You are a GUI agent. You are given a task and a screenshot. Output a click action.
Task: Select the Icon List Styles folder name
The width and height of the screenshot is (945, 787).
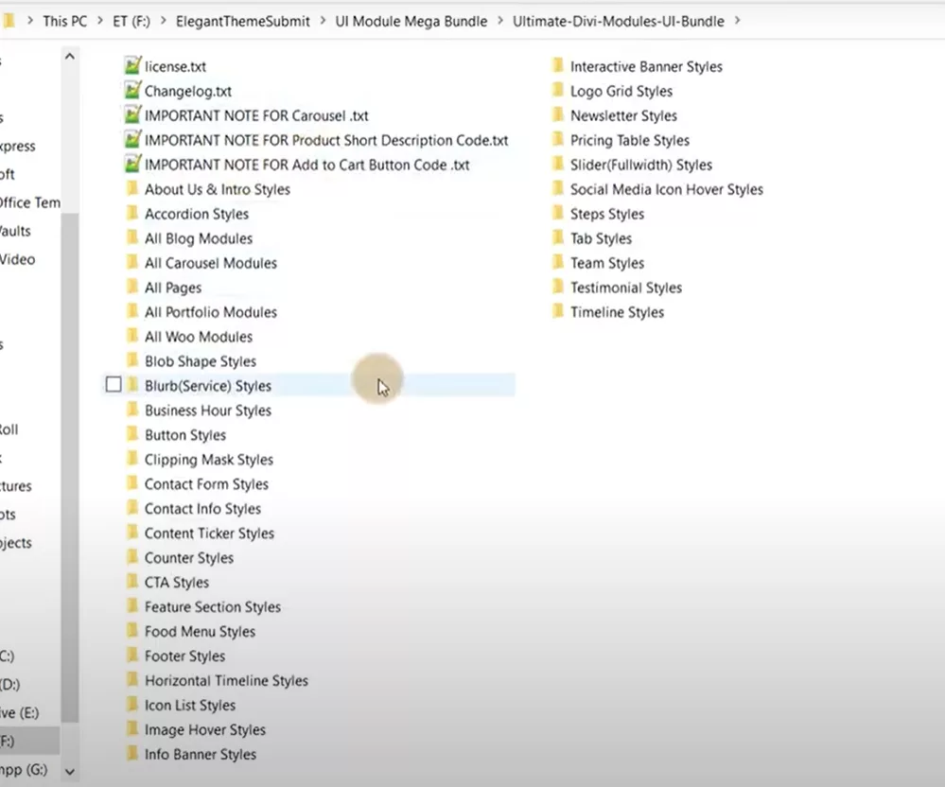190,705
